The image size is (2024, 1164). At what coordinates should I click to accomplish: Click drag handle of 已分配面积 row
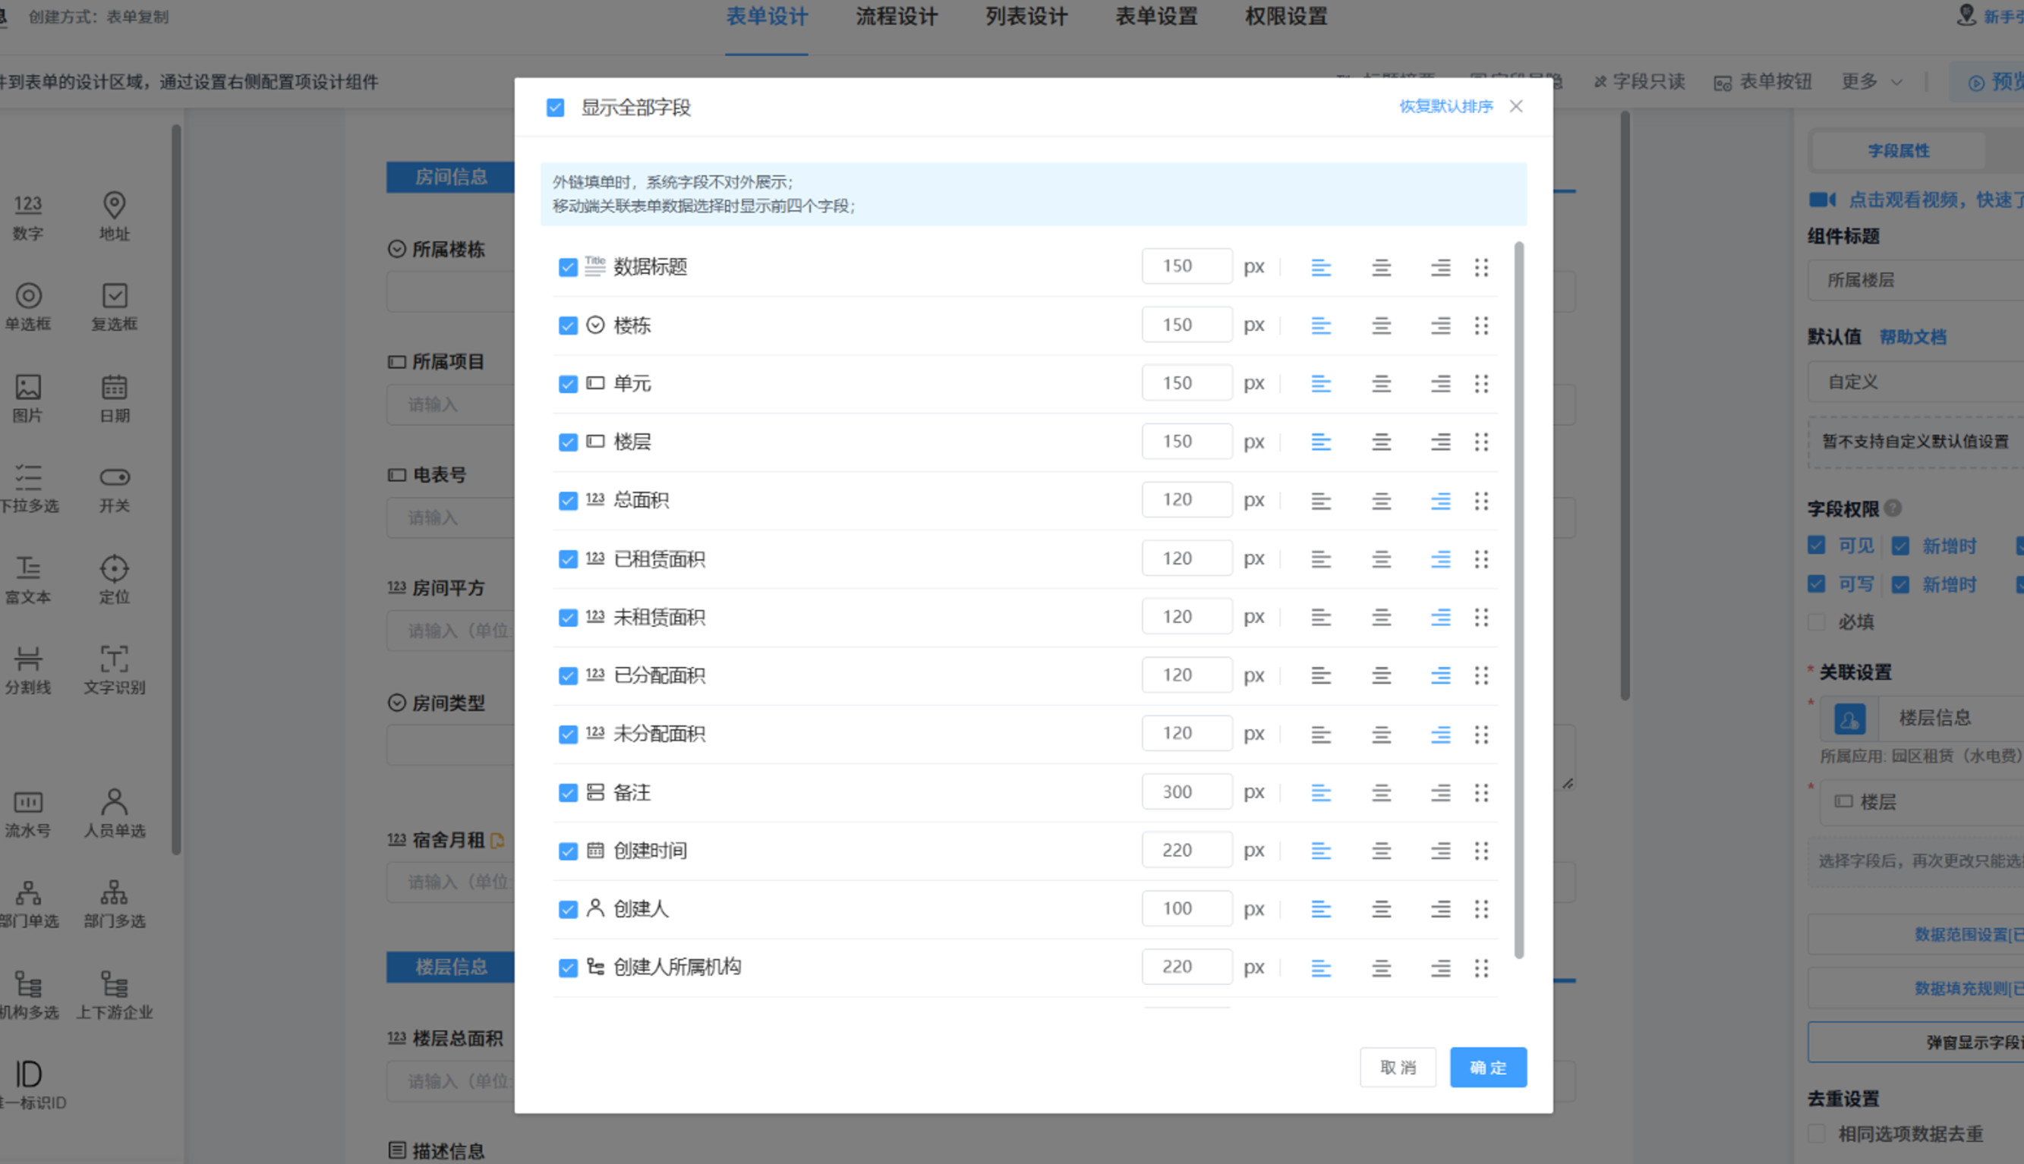point(1481,675)
